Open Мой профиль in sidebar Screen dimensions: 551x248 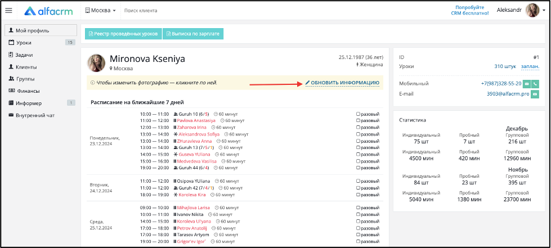[x=41, y=30]
